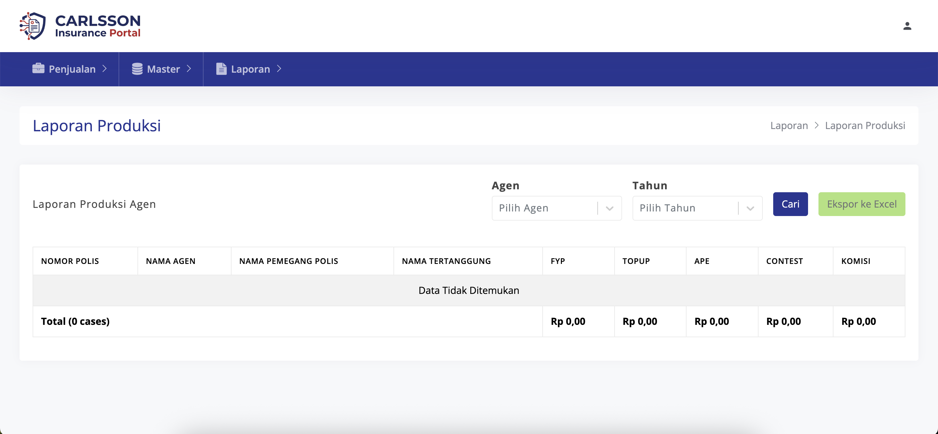
Task: Click the Ekspor ke Excel button
Action: [x=861, y=204]
